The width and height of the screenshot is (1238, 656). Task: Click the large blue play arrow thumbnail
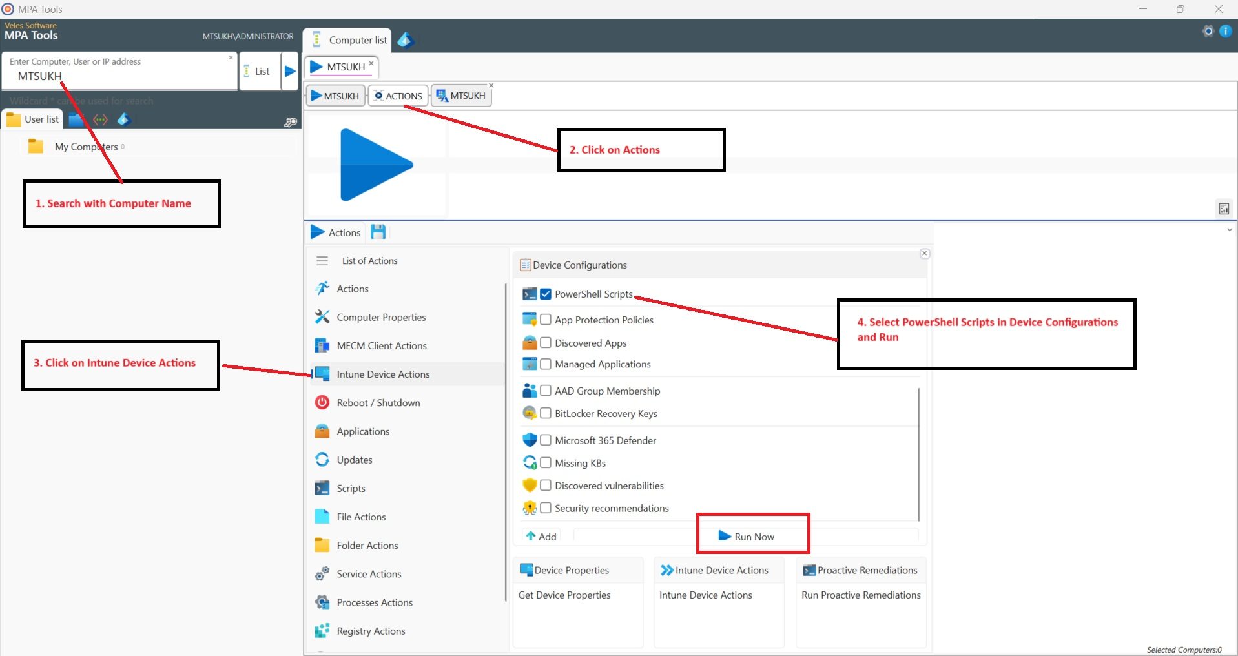[376, 165]
